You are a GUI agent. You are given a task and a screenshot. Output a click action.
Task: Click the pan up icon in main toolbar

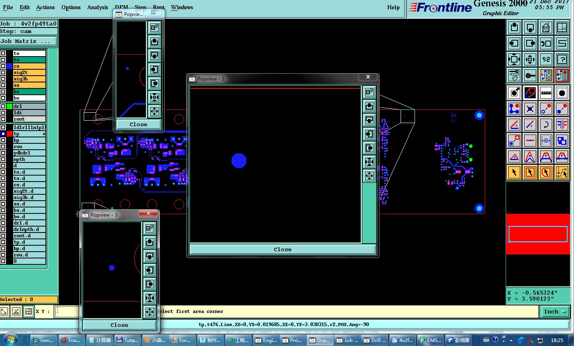pyautogui.click(x=514, y=27)
